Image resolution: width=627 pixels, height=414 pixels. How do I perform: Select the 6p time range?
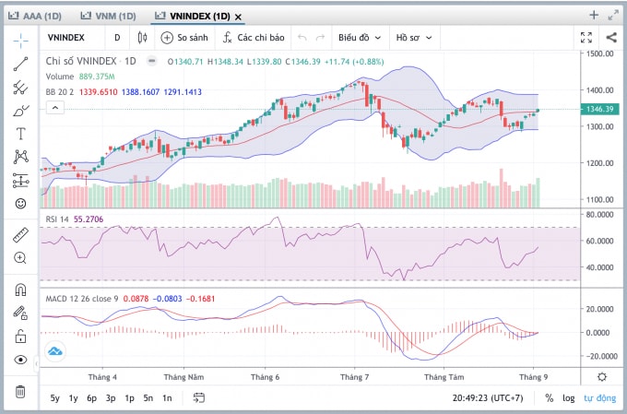coord(91,398)
